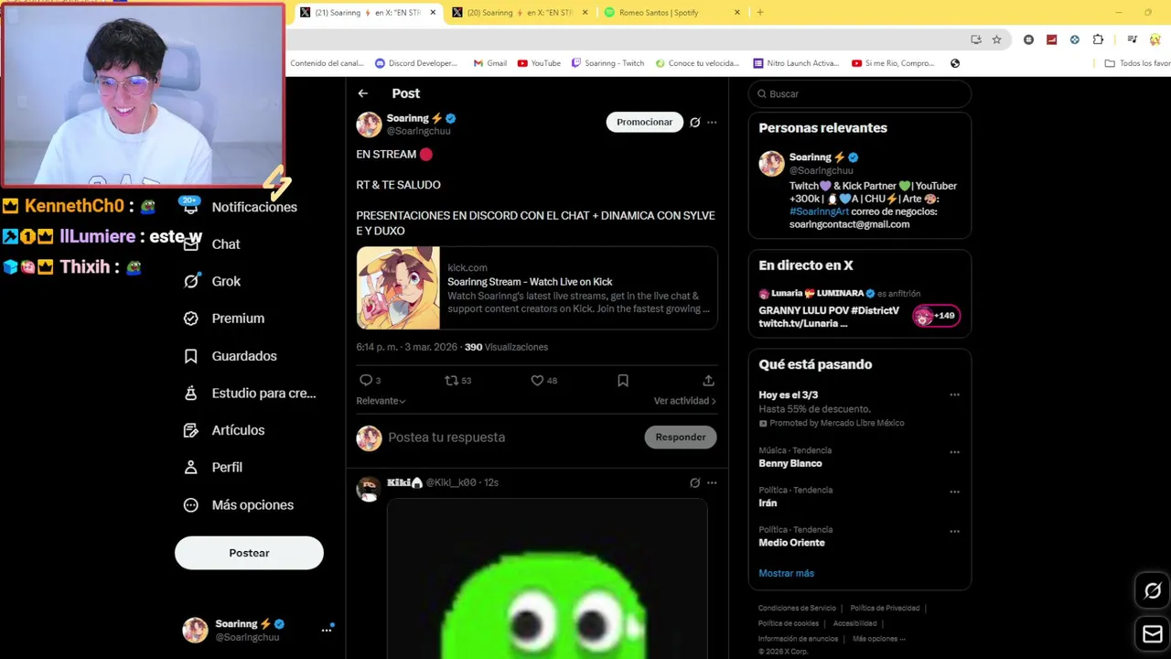1171x659 pixels.
Task: Open floating Grok button at bottom right
Action: tap(1153, 591)
